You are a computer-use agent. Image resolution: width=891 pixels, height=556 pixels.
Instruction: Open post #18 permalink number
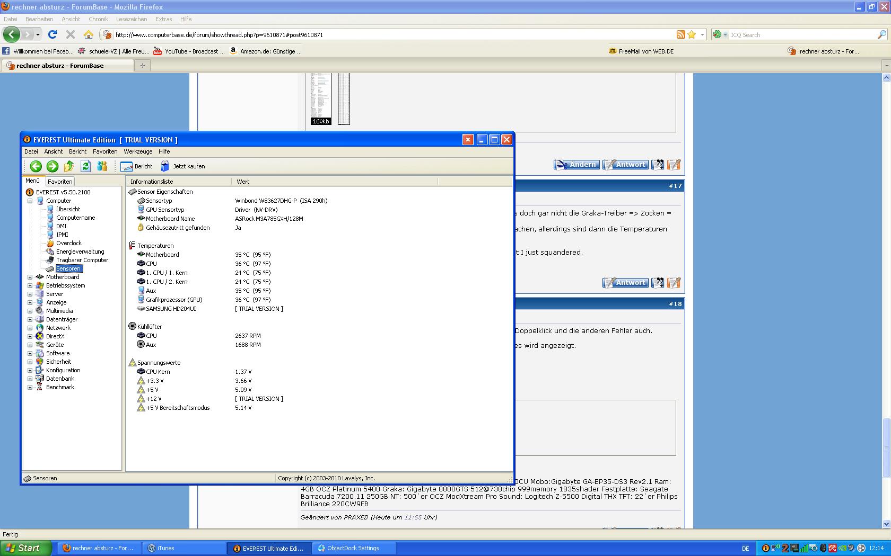pos(675,304)
